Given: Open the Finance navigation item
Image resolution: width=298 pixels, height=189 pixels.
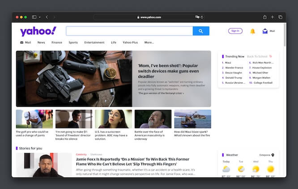Looking at the screenshot, I should (57, 42).
